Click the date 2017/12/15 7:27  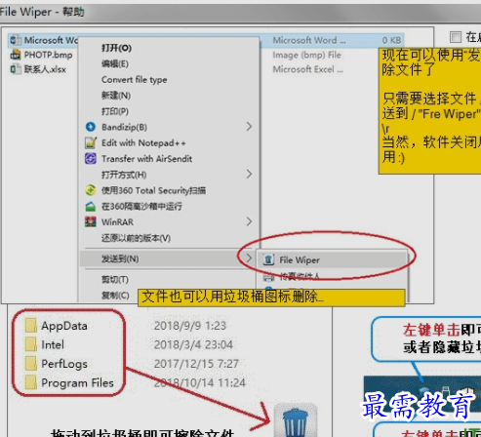(196, 364)
